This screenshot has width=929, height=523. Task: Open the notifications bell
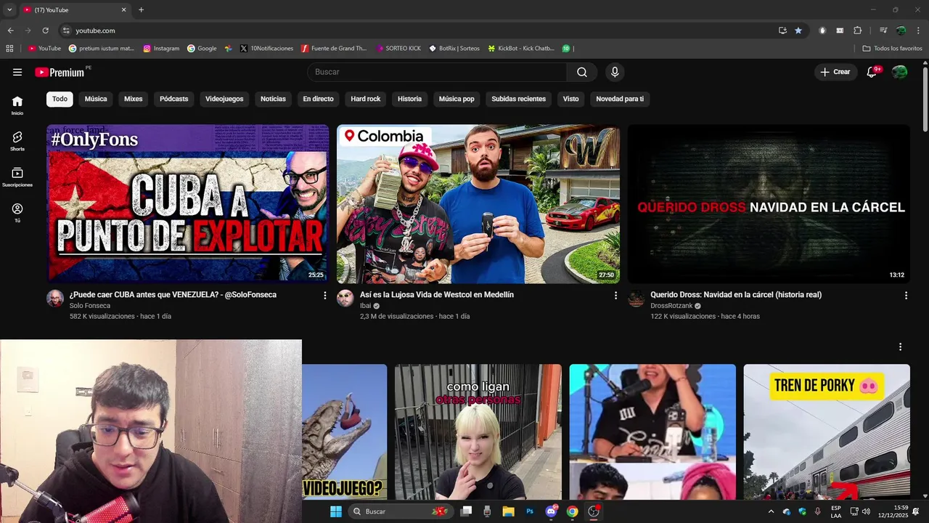coord(872,72)
